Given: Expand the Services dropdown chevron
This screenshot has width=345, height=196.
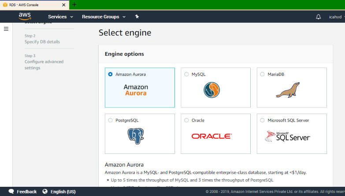Looking at the screenshot, I should tap(71, 17).
